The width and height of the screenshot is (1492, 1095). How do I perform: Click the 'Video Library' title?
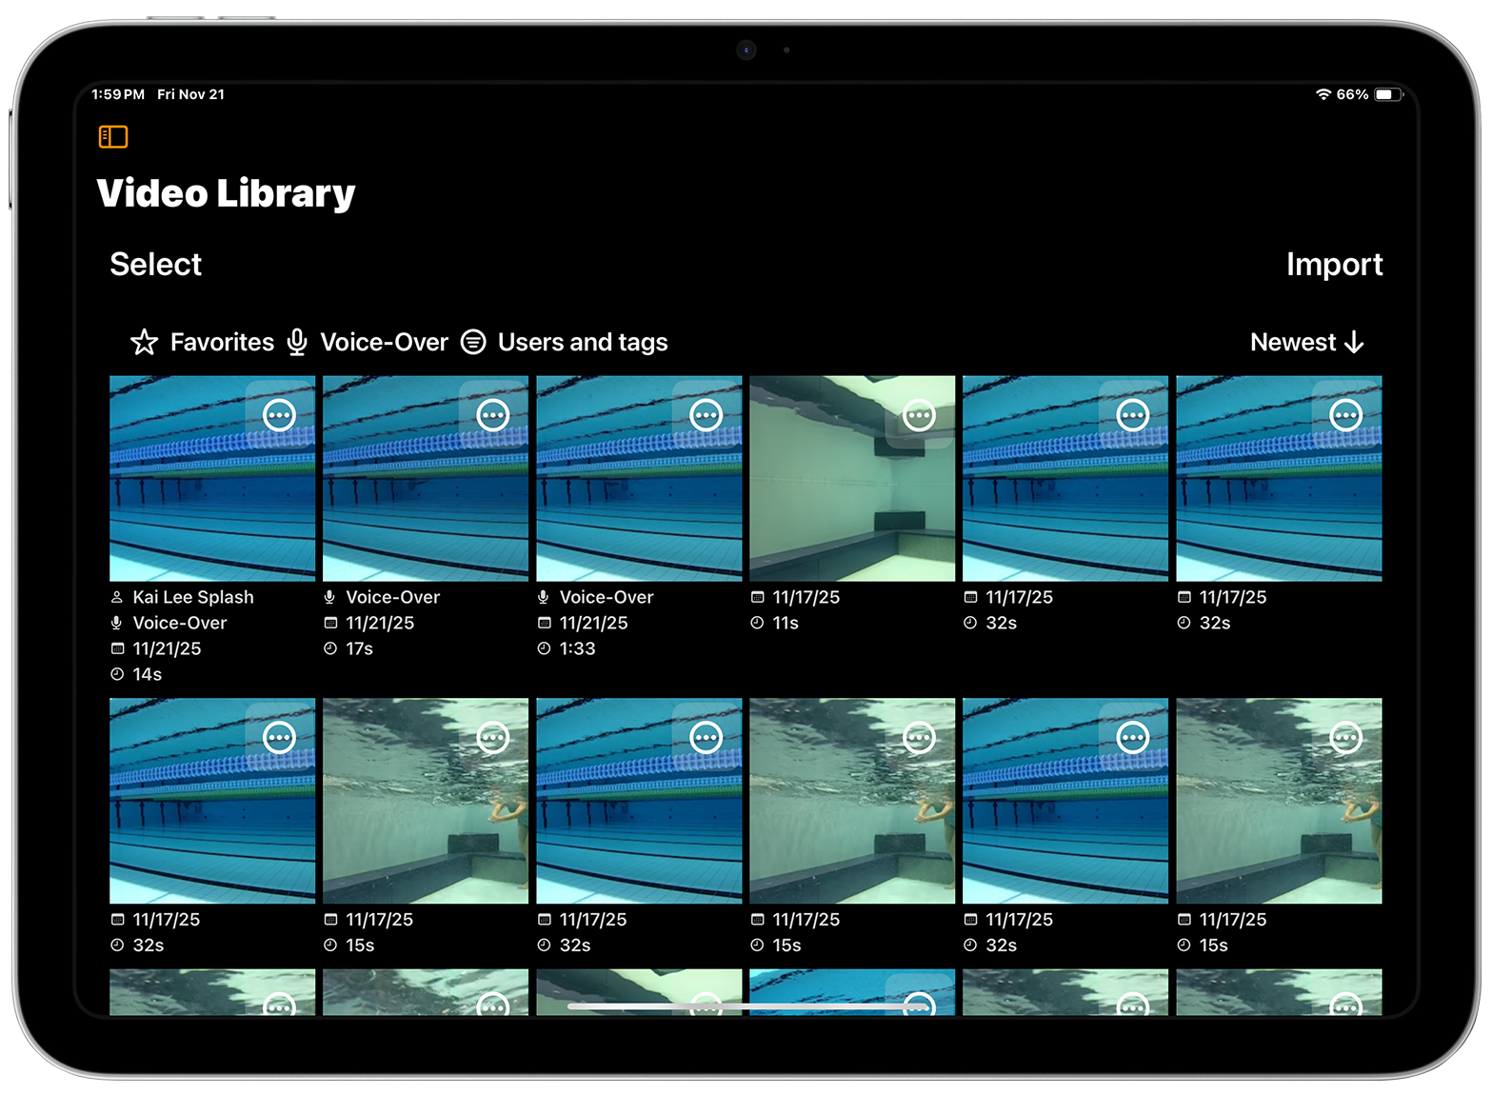point(227,193)
